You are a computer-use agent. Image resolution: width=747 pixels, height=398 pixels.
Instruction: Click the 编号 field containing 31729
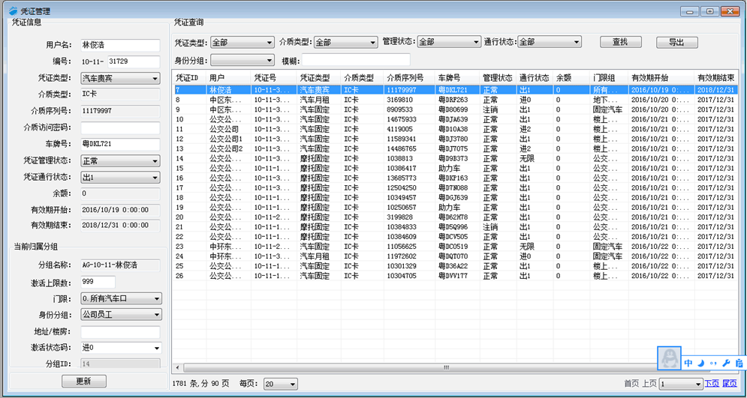pos(134,61)
